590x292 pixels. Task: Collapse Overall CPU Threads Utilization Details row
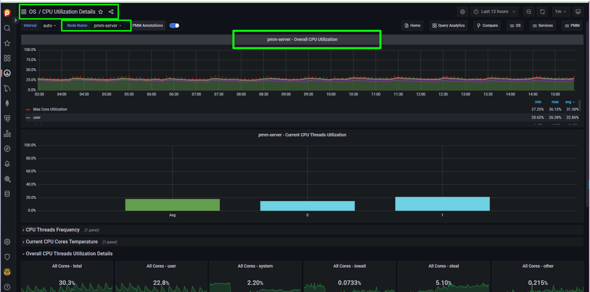(69, 253)
